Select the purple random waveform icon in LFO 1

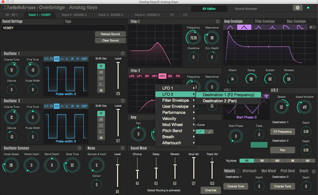coord(266,96)
